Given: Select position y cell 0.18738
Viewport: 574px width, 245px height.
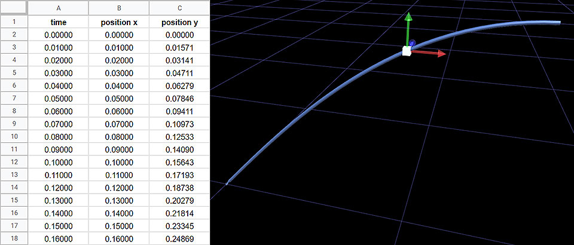Looking at the screenshot, I should (179, 188).
